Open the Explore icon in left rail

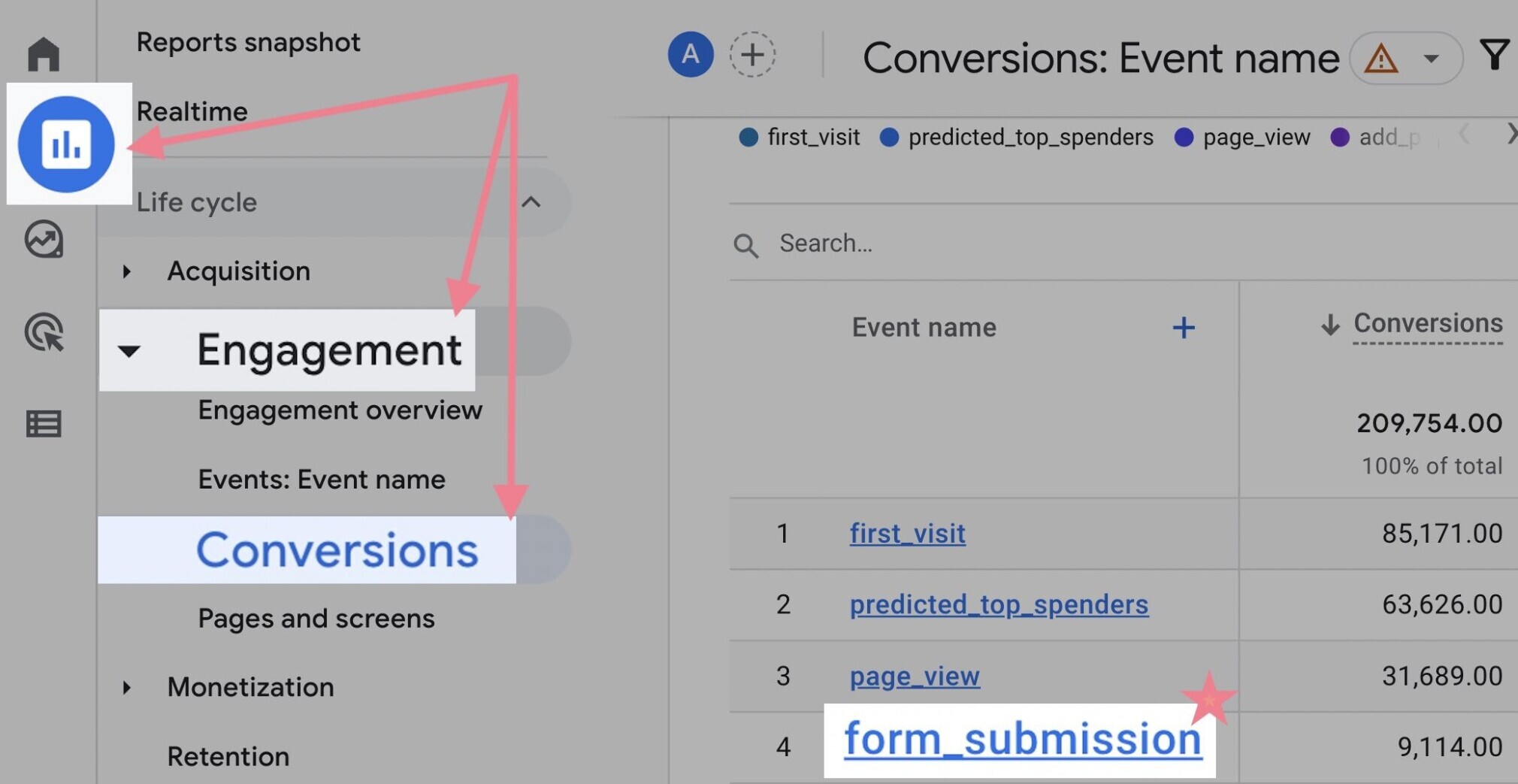click(44, 240)
